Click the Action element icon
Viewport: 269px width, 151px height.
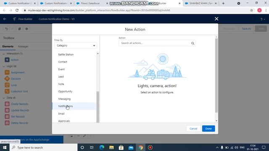[7, 60]
